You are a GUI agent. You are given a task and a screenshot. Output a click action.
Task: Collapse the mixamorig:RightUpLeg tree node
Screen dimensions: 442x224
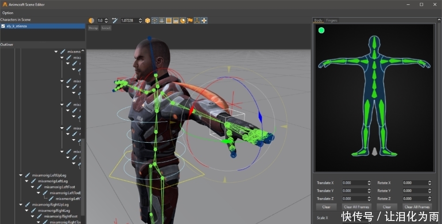(x=20, y=205)
